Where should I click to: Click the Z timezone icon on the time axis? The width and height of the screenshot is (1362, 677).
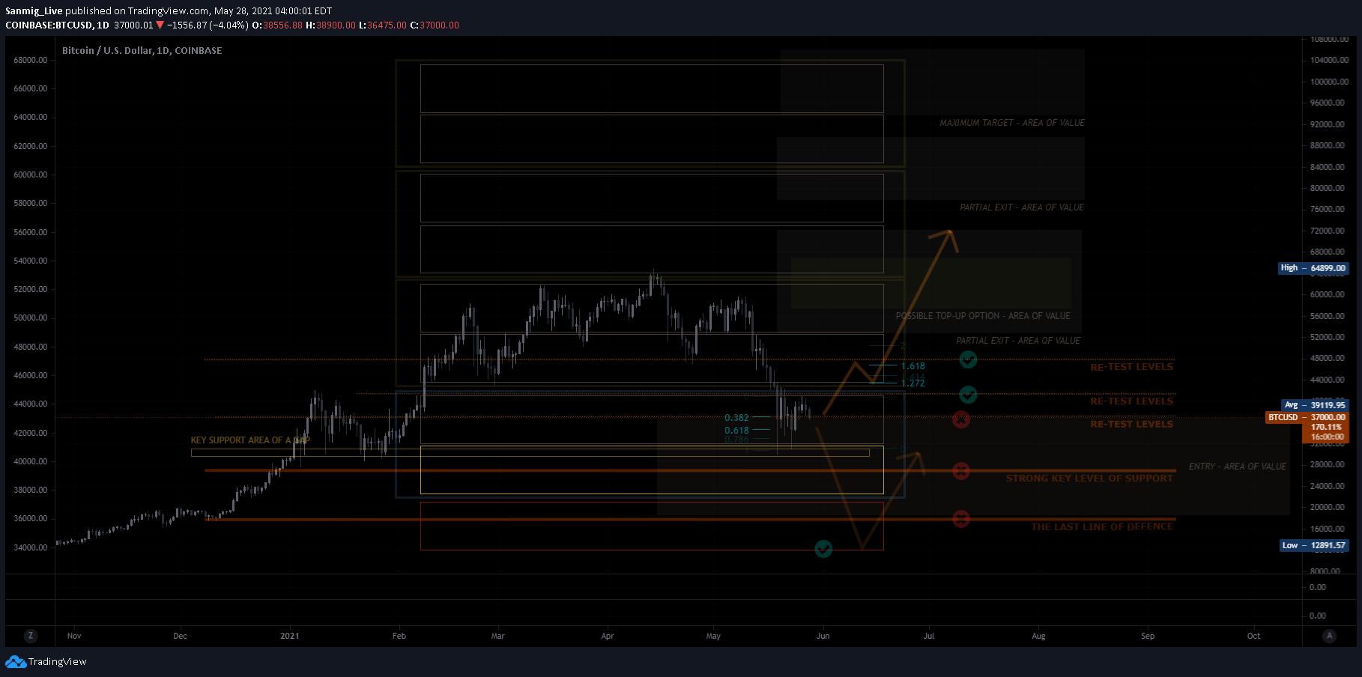tap(30, 636)
